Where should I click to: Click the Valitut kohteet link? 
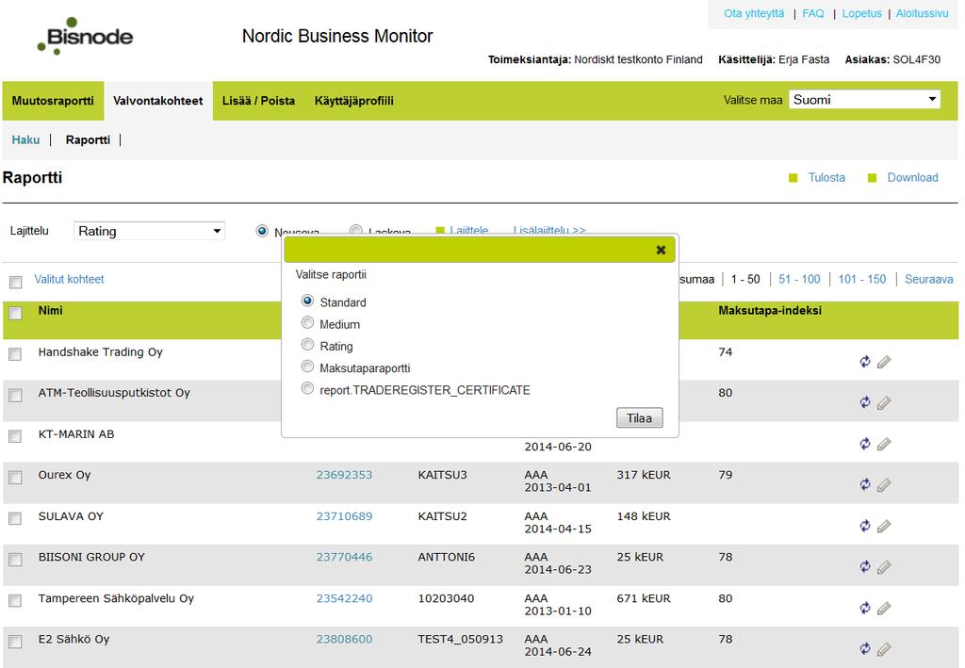(x=69, y=279)
